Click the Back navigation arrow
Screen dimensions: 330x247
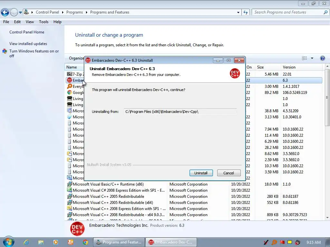coord(5,13)
